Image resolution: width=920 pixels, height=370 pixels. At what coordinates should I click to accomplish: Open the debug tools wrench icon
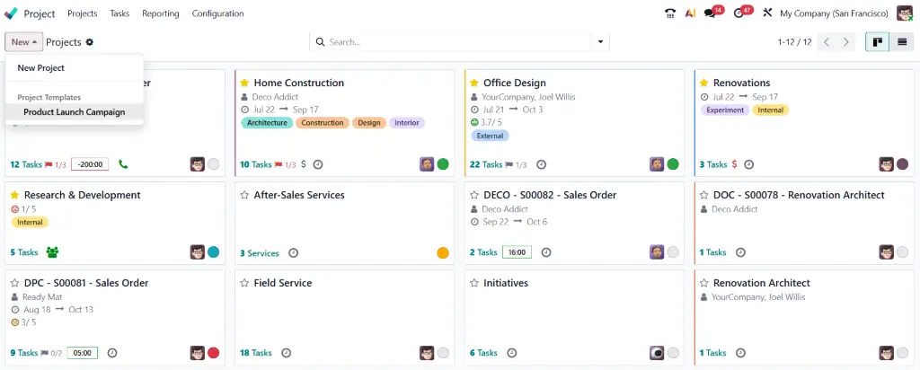(767, 13)
